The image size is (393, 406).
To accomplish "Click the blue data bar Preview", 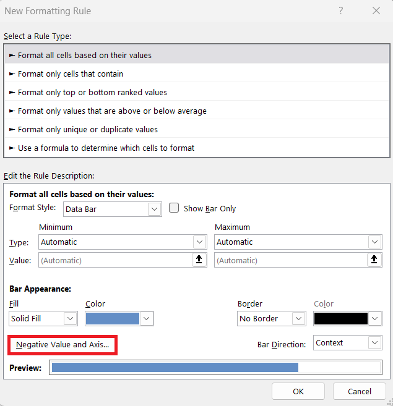I will coord(215,368).
